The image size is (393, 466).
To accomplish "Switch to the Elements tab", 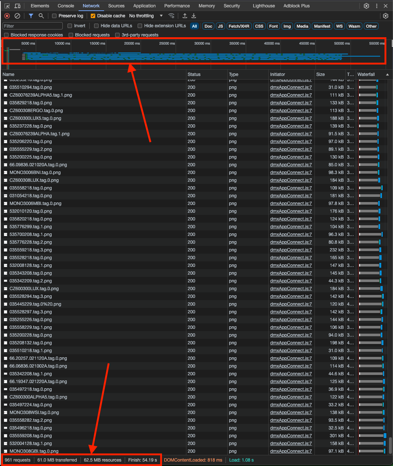I will [40, 6].
